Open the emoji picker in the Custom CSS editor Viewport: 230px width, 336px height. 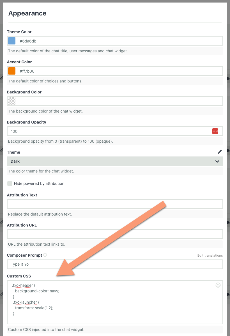[218, 285]
